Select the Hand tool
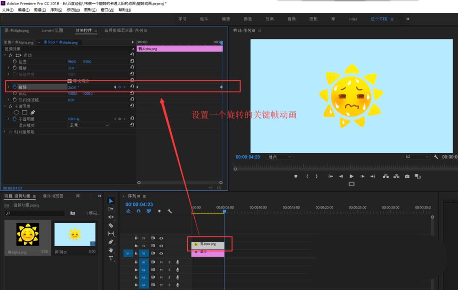458x290 pixels. coord(111,250)
